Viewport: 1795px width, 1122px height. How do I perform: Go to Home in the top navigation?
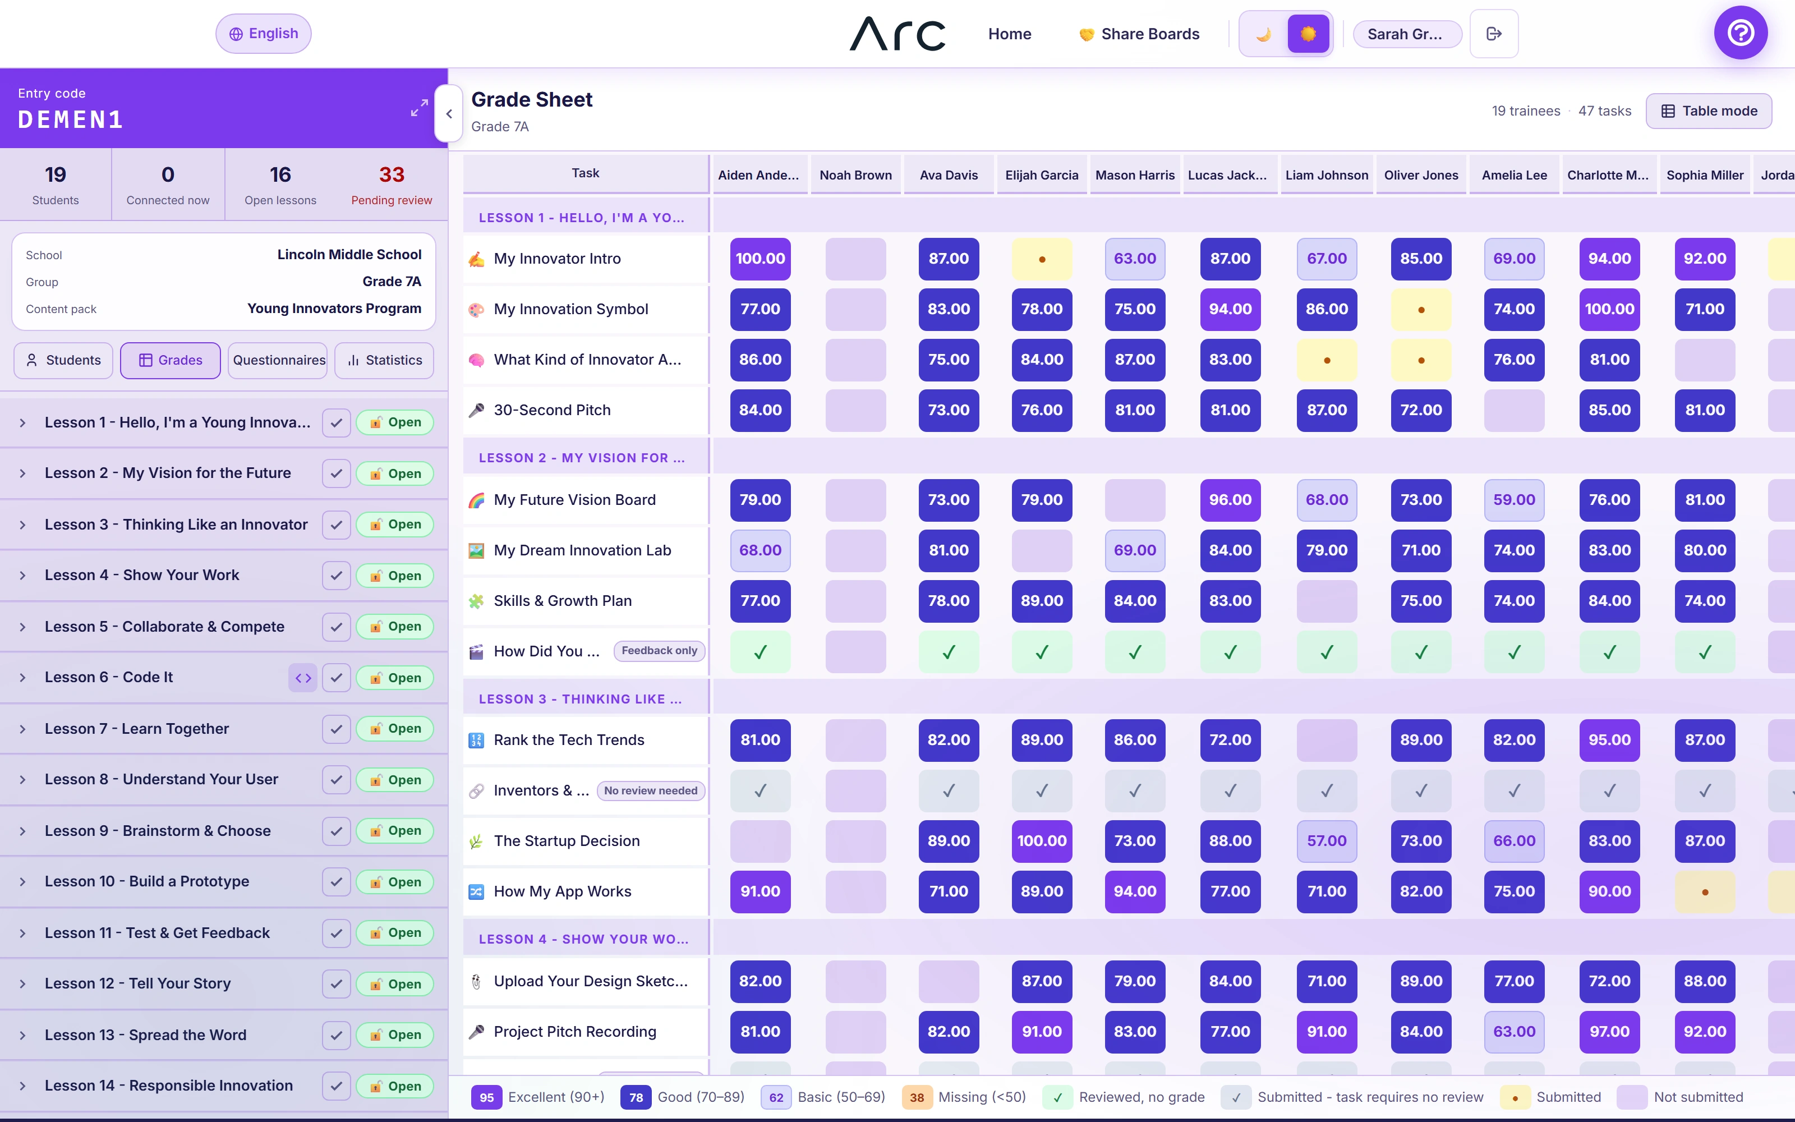tap(1010, 34)
